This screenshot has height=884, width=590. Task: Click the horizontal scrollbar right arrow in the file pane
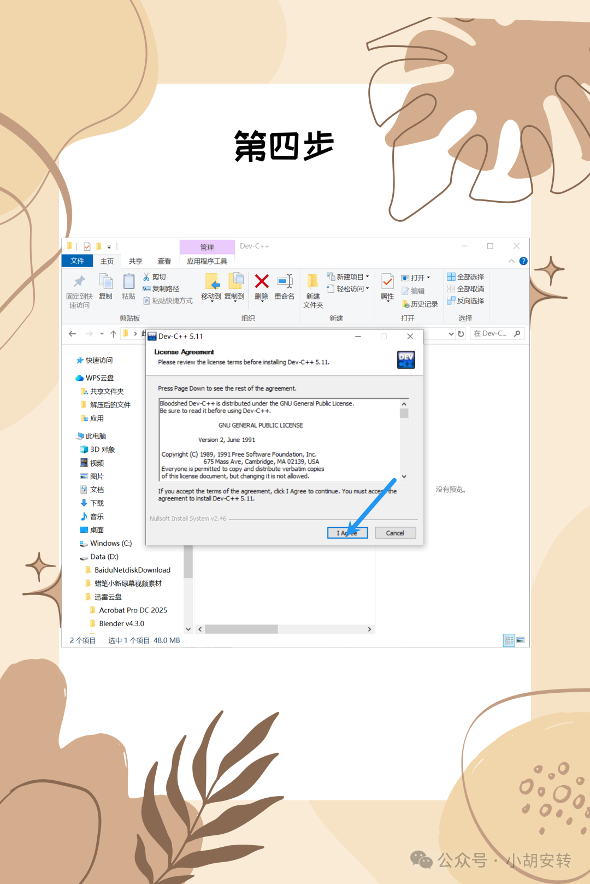370,629
